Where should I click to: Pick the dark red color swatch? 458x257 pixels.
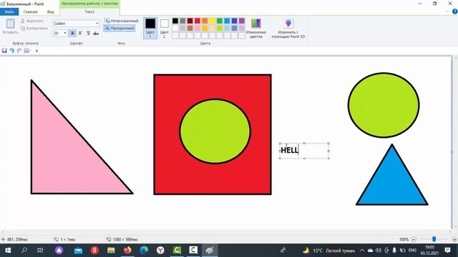point(190,21)
